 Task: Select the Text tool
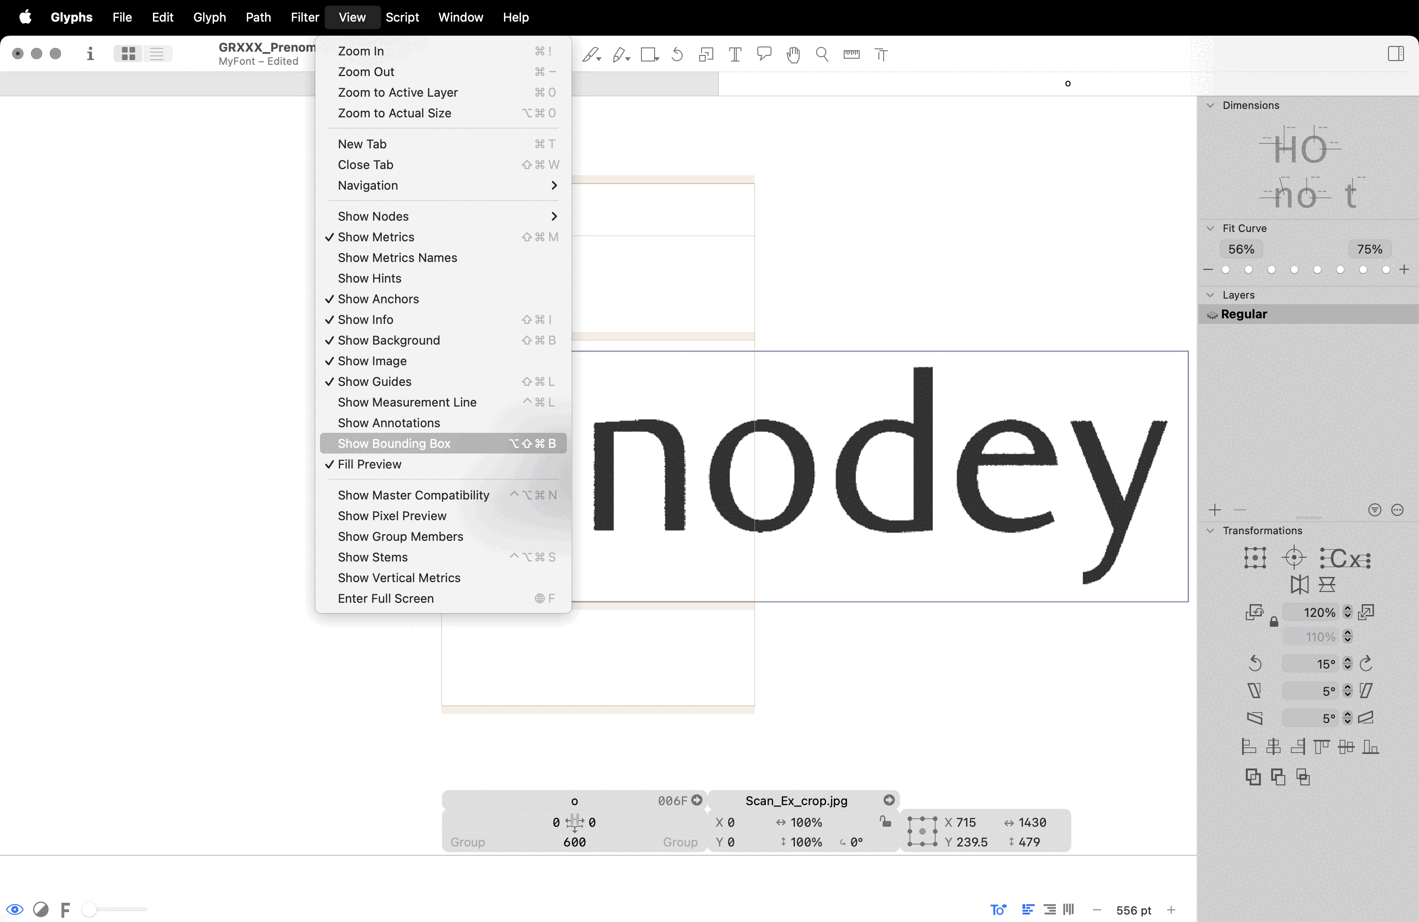coord(735,55)
